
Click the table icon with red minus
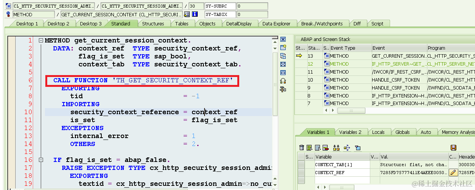[325, 148]
